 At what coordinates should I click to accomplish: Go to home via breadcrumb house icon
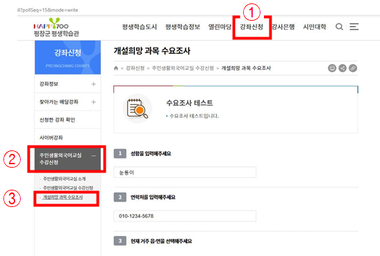116,68
